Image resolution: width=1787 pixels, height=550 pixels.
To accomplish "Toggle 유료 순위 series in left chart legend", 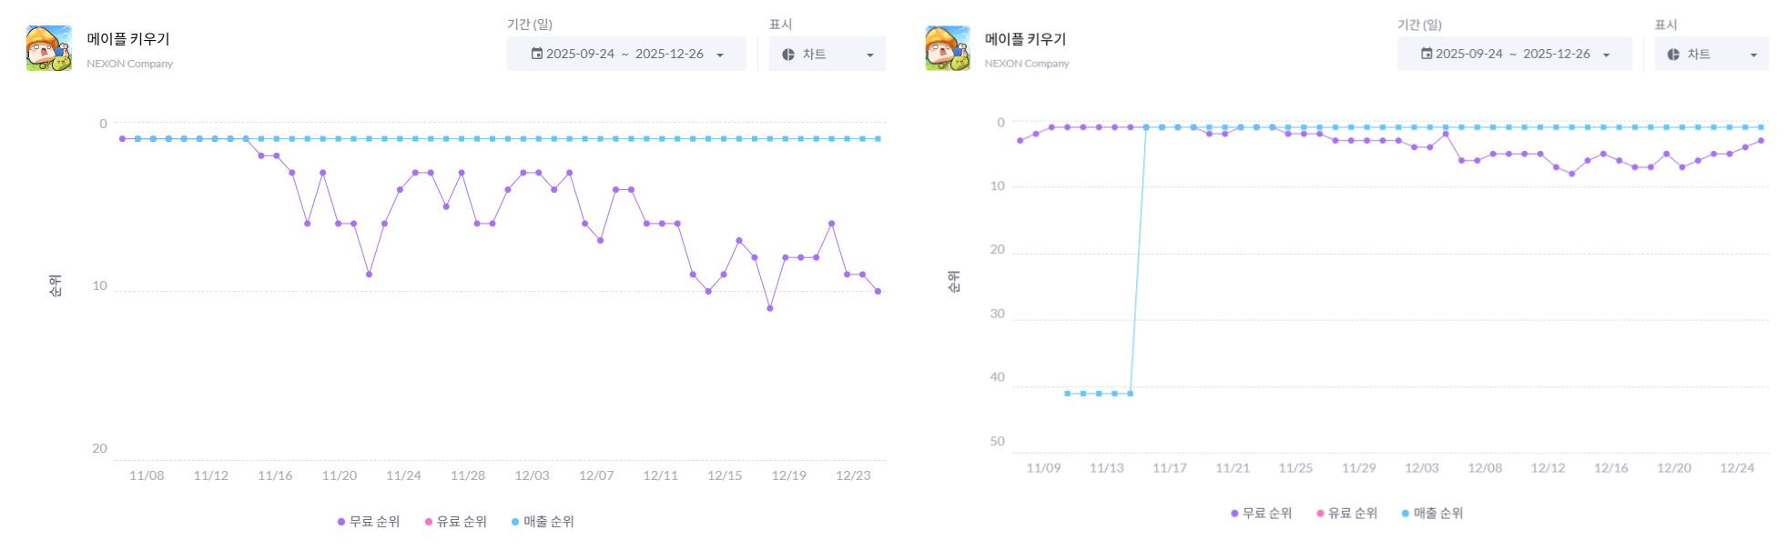I will 456,522.
